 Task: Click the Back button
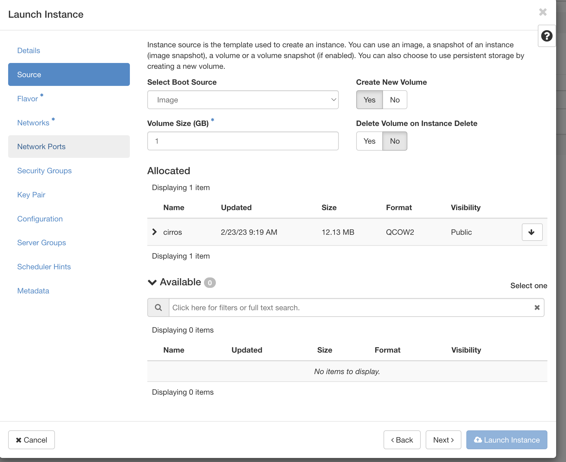[x=402, y=440]
